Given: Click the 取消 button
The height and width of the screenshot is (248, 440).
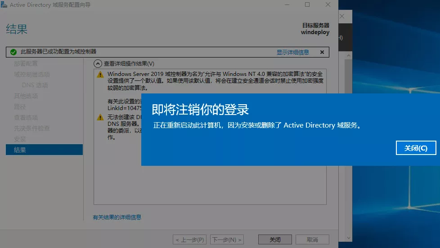Looking at the screenshot, I should point(312,239).
